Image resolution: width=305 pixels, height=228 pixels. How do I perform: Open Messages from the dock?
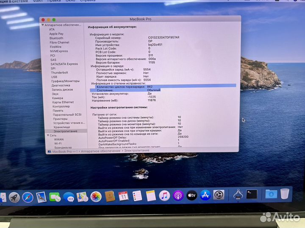tap(69, 197)
